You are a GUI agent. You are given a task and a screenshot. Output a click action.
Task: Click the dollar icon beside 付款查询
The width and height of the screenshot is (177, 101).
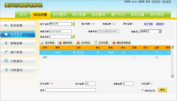(x=6, y=70)
